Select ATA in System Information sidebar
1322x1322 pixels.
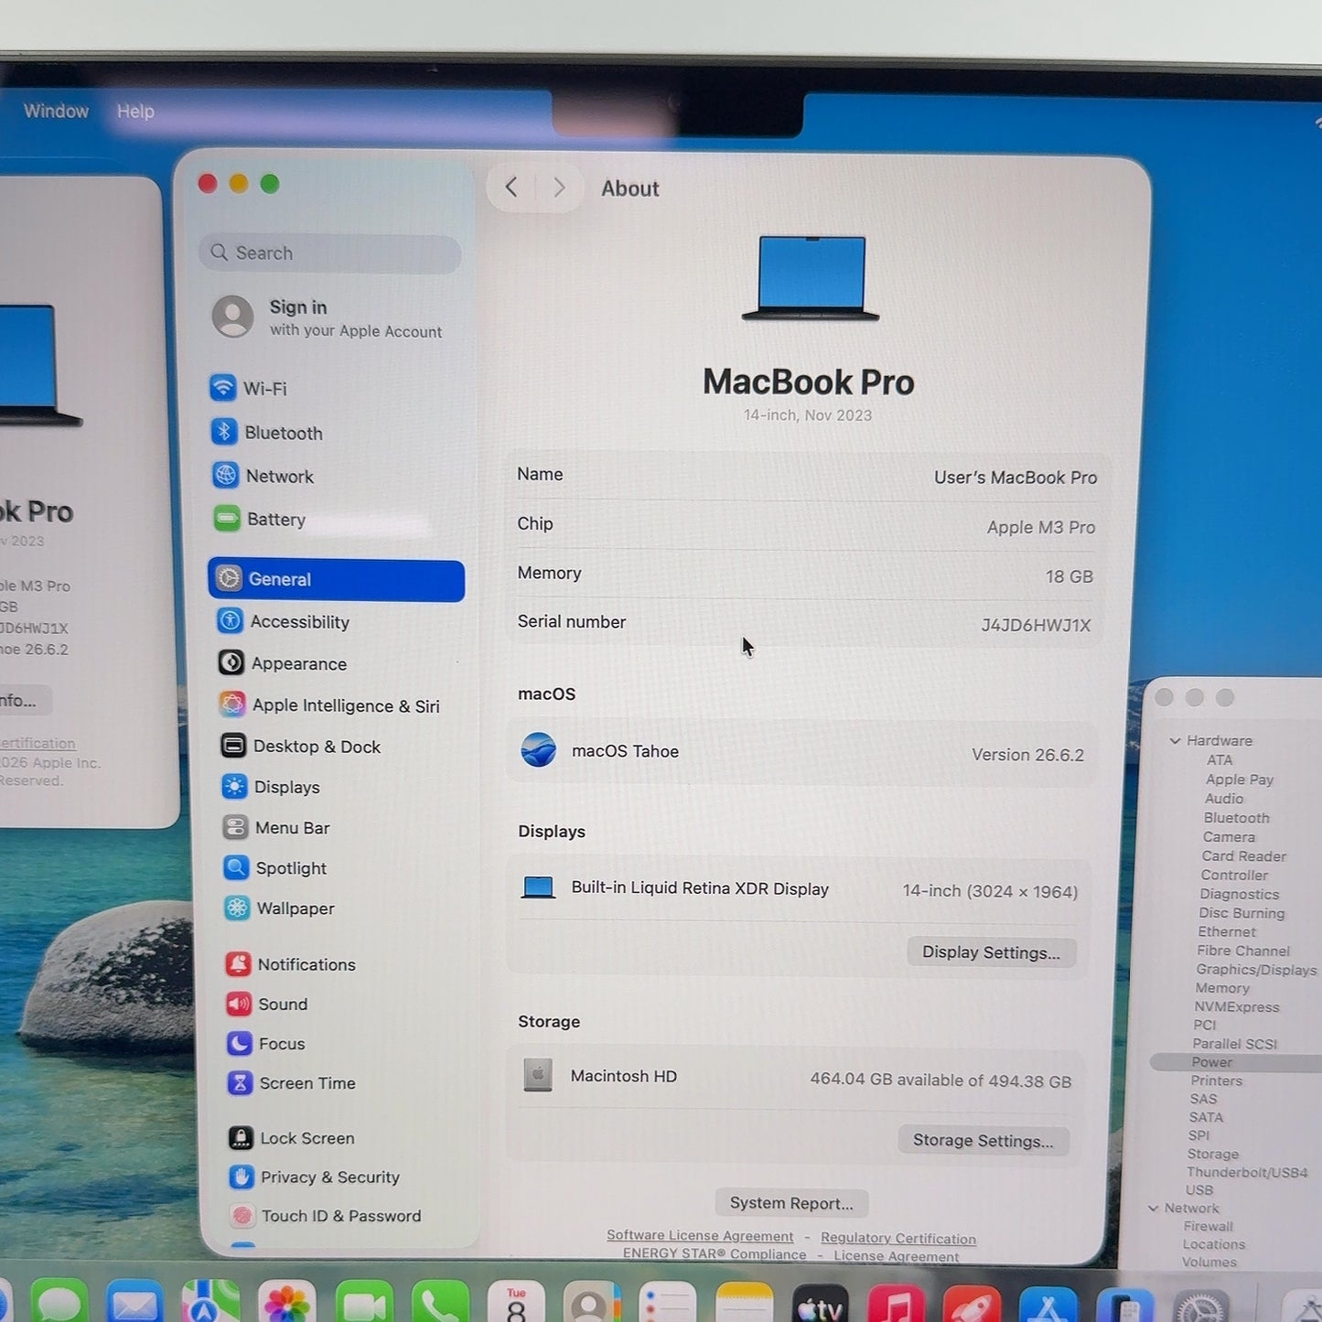click(x=1220, y=760)
